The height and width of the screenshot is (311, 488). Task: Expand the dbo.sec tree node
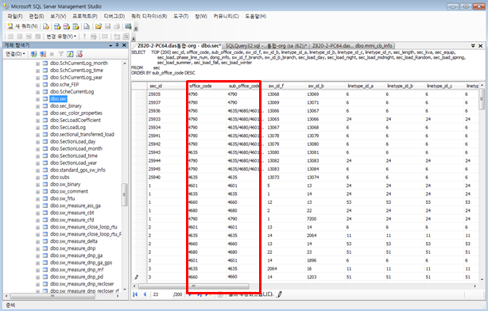point(37,99)
